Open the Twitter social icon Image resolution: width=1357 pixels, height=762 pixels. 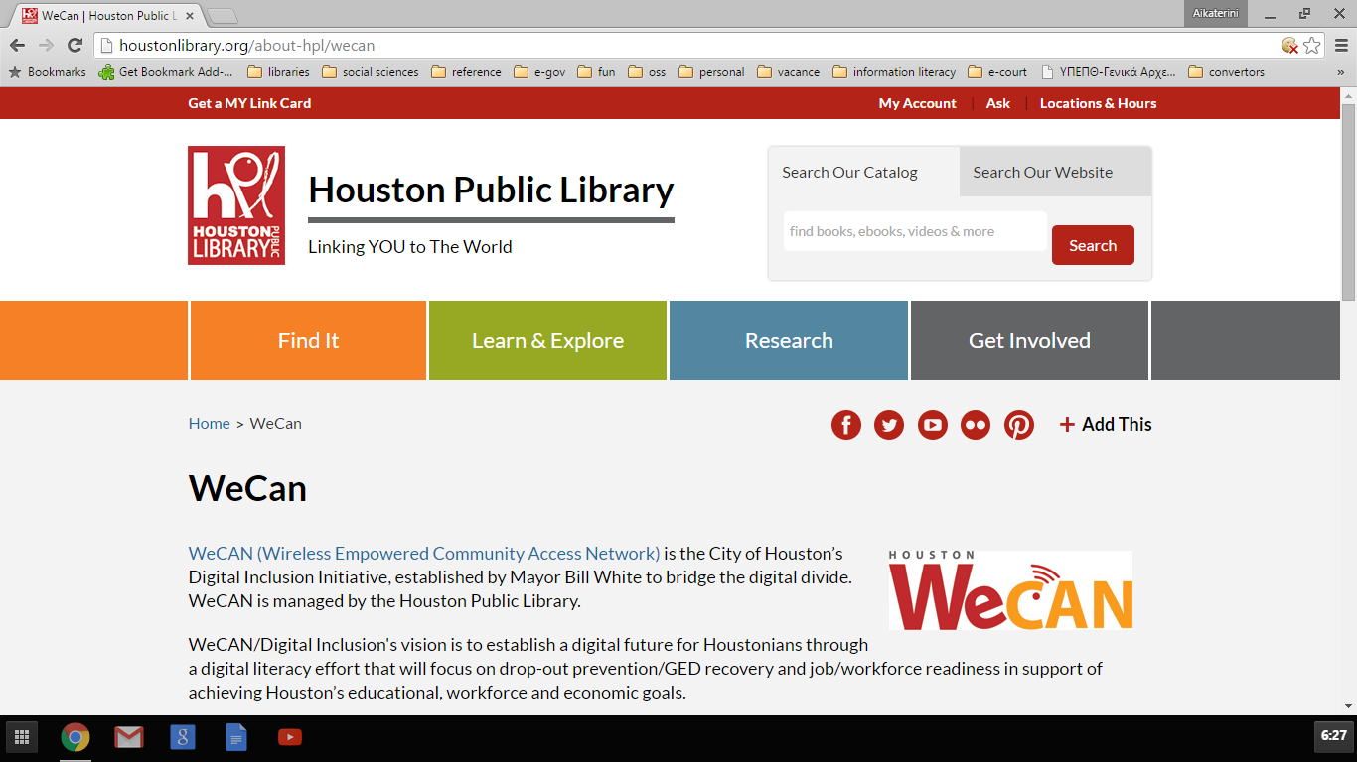coord(889,425)
